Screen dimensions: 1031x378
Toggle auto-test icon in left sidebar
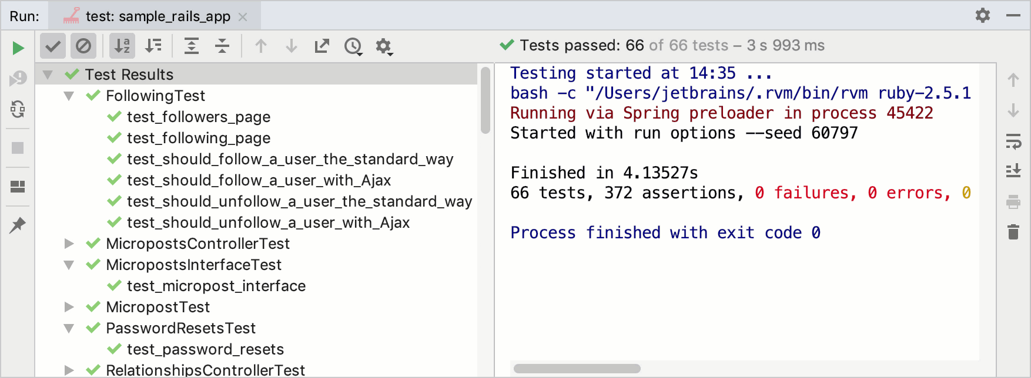pyautogui.click(x=18, y=109)
